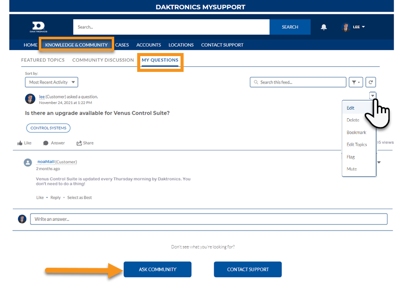Select Edit from the question menu
Image resolution: width=408 pixels, height=284 pixels.
point(351,108)
